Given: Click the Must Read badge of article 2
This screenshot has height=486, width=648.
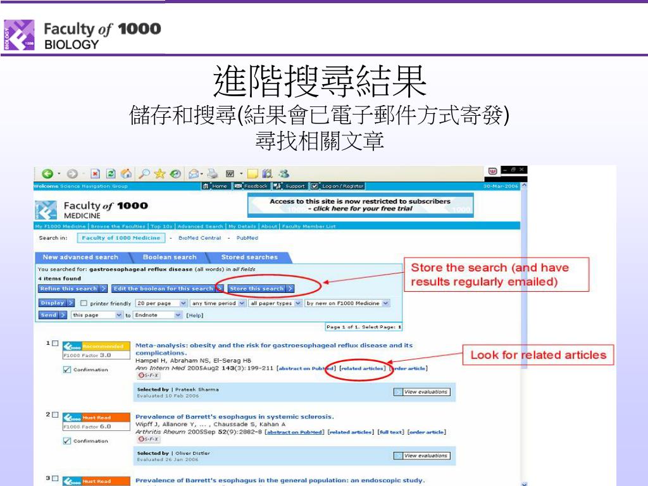Looking at the screenshot, I should pyautogui.click(x=96, y=418).
